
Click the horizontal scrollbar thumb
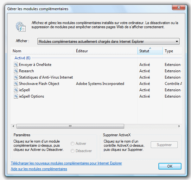click(70, 126)
